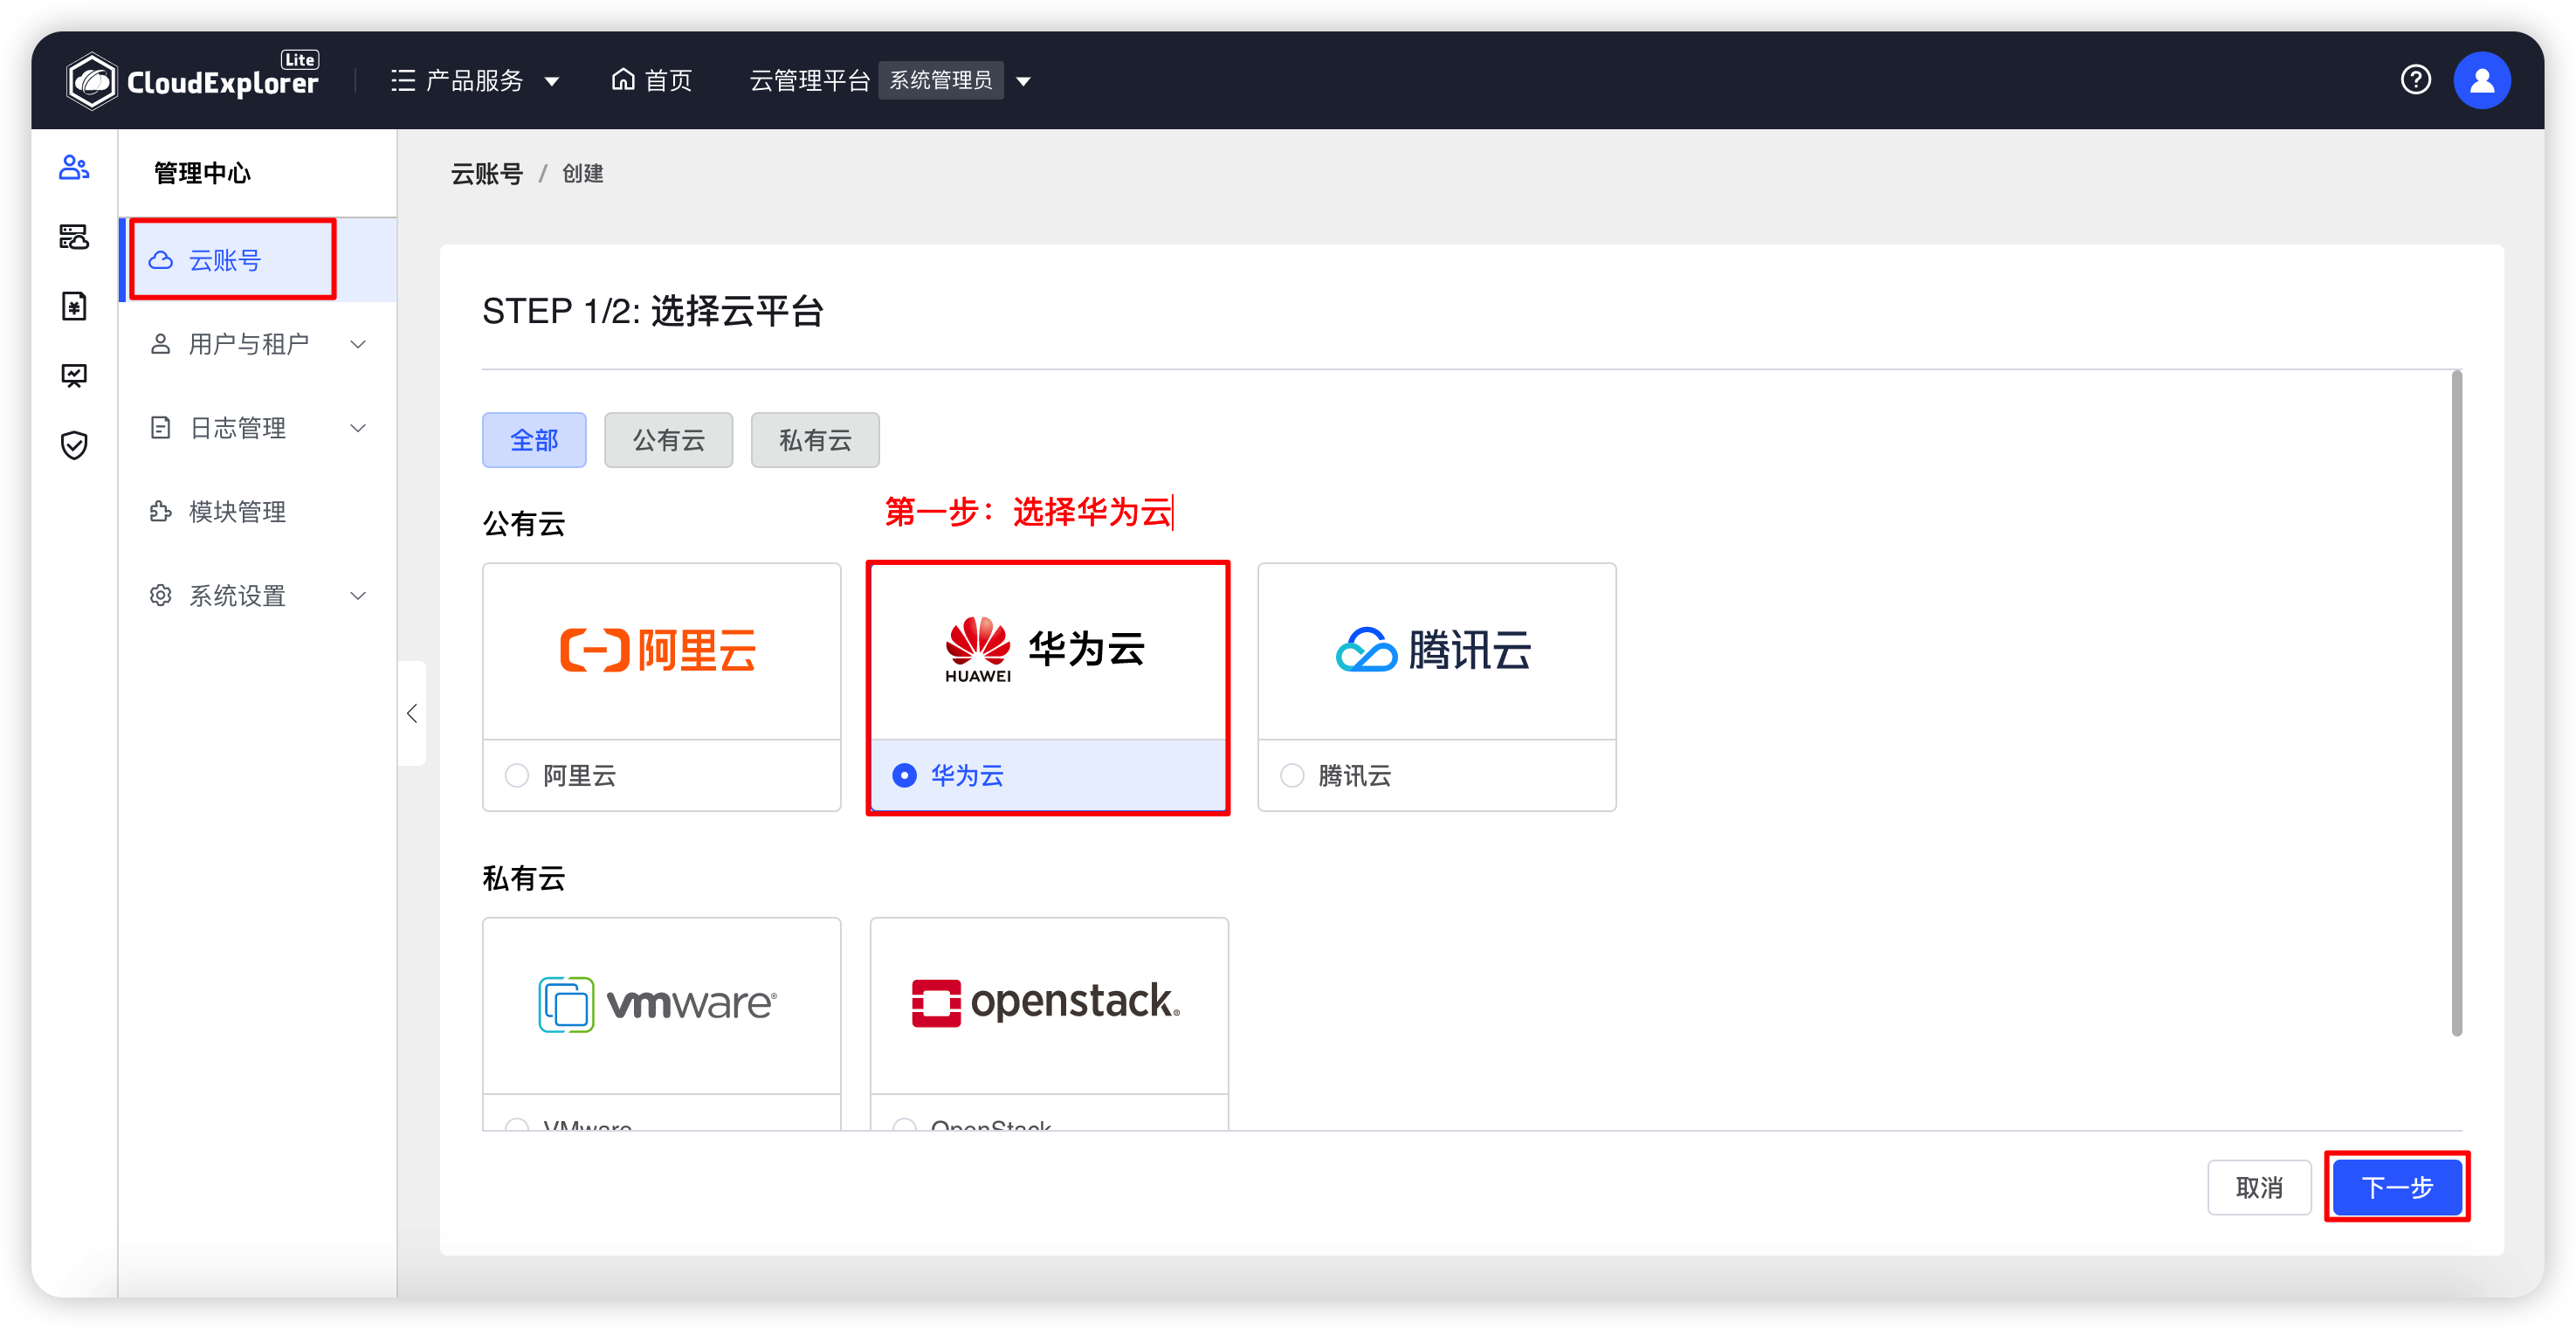Screen dimensions: 2576x1329
Task: Click the cloud icon beside 云账号
Action: click(161, 260)
